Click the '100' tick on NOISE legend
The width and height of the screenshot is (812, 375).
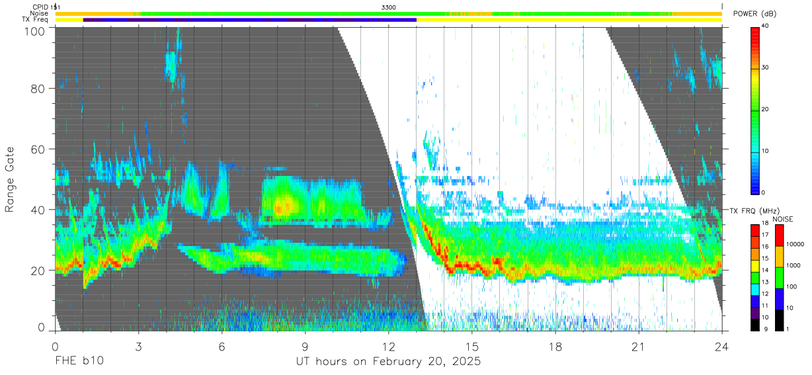click(x=792, y=286)
